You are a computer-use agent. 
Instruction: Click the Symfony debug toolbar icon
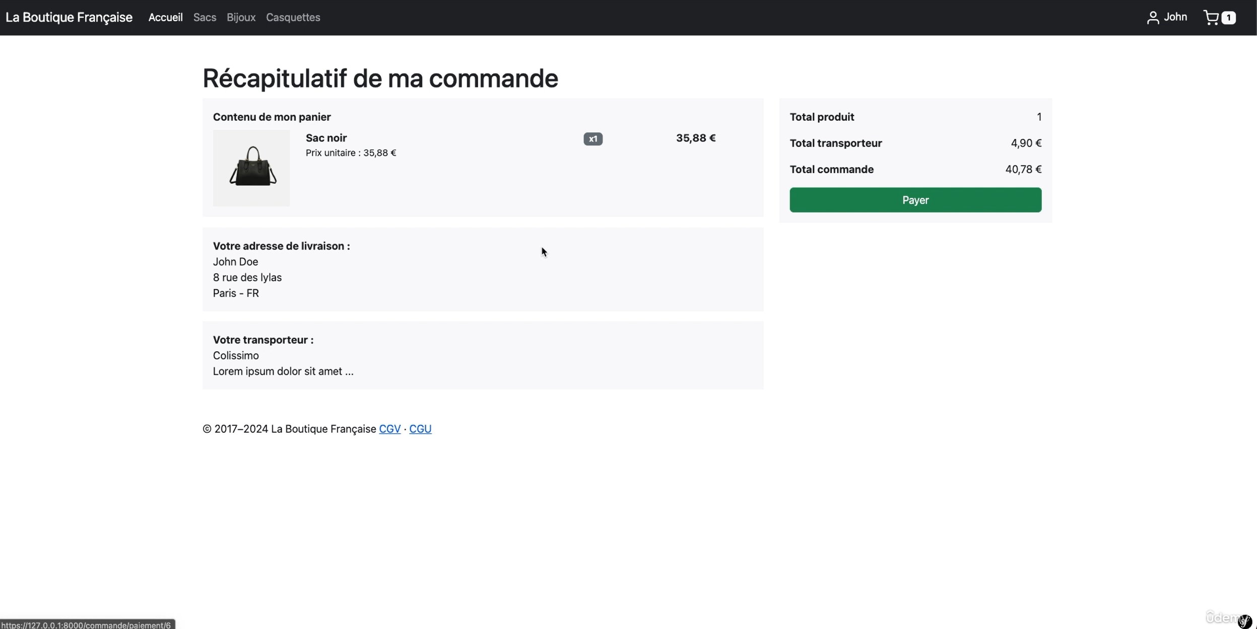click(1244, 621)
